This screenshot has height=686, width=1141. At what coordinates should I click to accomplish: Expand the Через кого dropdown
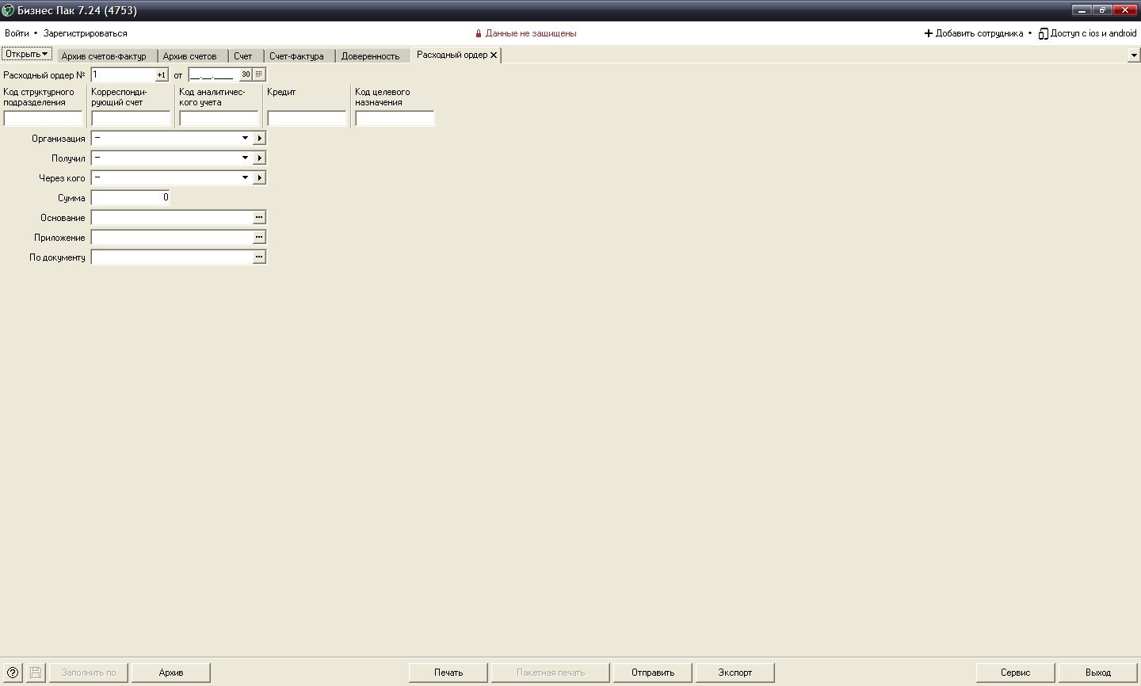click(245, 177)
